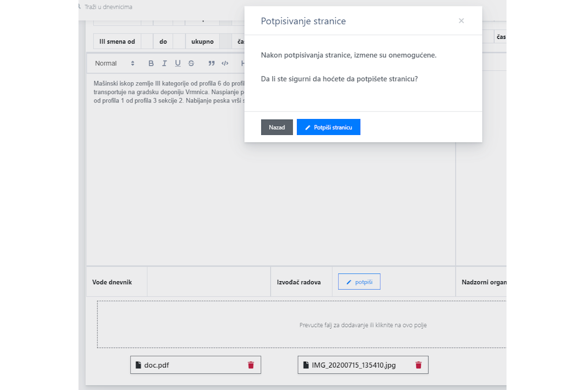Click the Bold formatting icon
585x390 pixels.
point(151,63)
